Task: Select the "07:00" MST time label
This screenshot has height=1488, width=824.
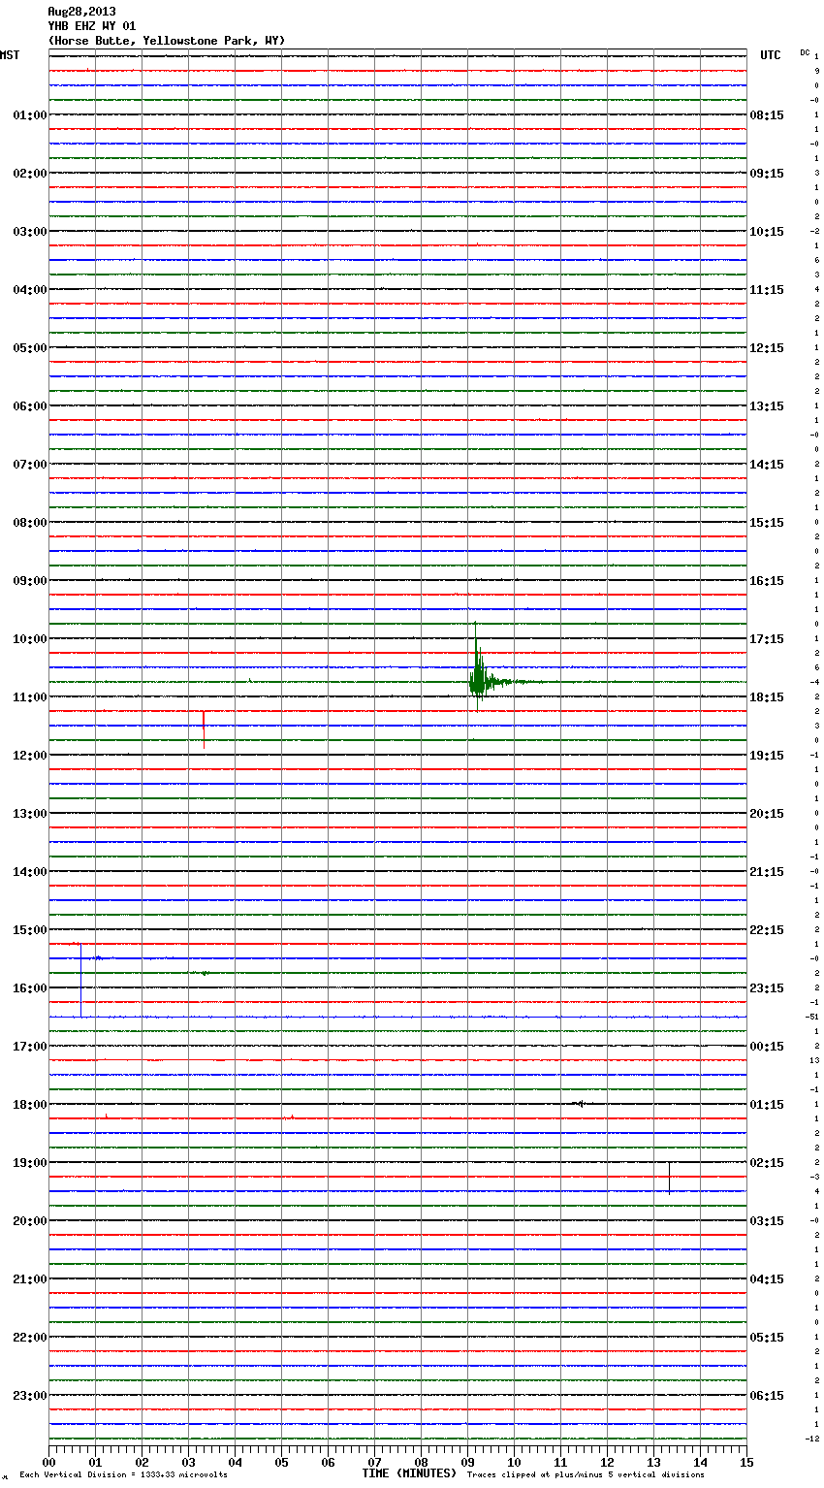Action: pyautogui.click(x=30, y=465)
